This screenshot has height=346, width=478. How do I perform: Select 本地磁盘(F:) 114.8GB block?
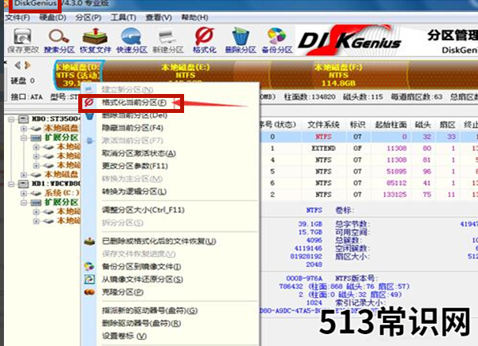tap(338, 75)
